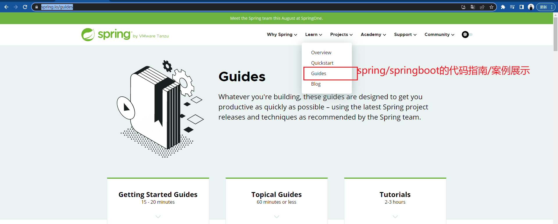Open the media control icon
The width and height of the screenshot is (558, 224).
512,7
